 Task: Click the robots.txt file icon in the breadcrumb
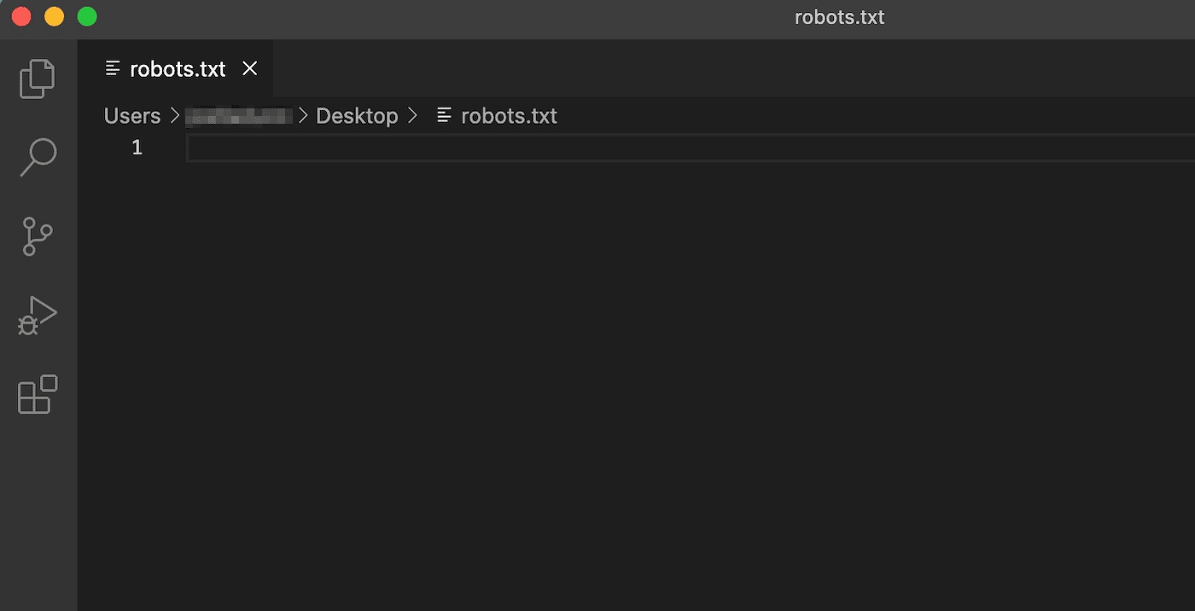click(444, 114)
